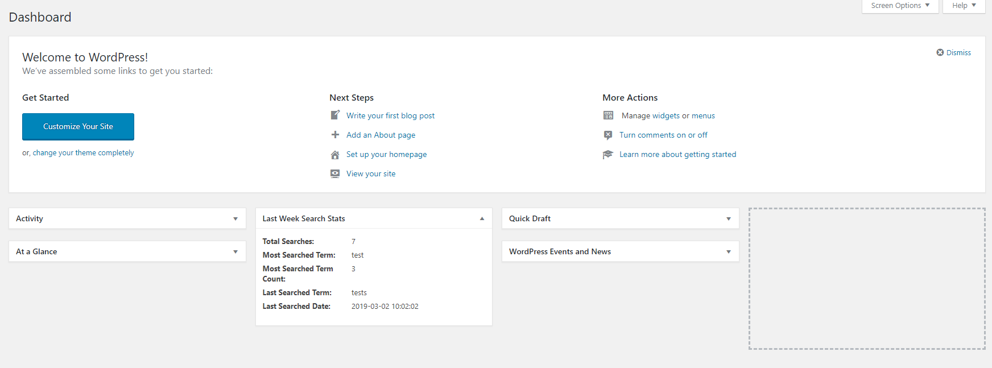The height and width of the screenshot is (368, 992).
Task: Open the Set up your homepage link
Action: (x=386, y=154)
